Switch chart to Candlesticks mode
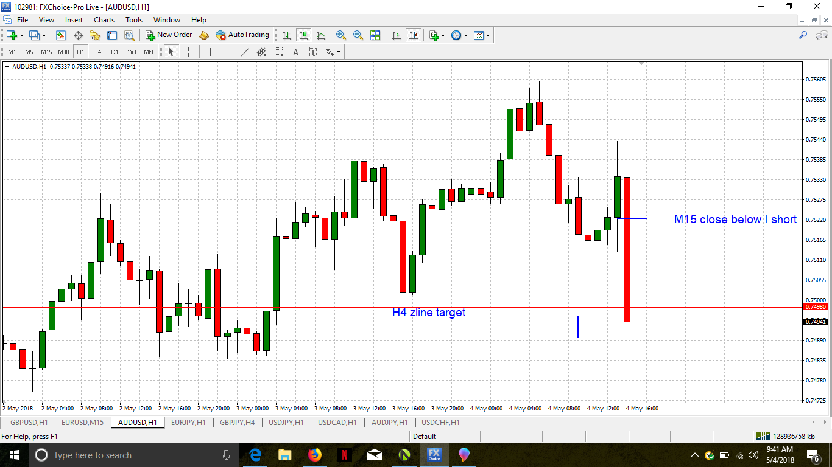The height and width of the screenshot is (467, 832). pos(303,35)
